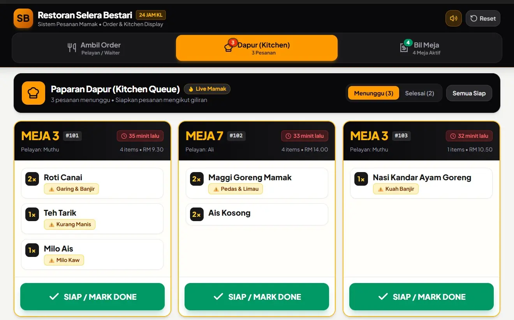Viewport: 514px width, 320px height.
Task: Click the Reset button
Action: click(483, 18)
